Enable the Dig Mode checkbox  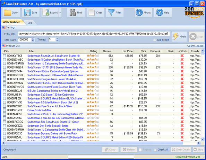(155, 40)
